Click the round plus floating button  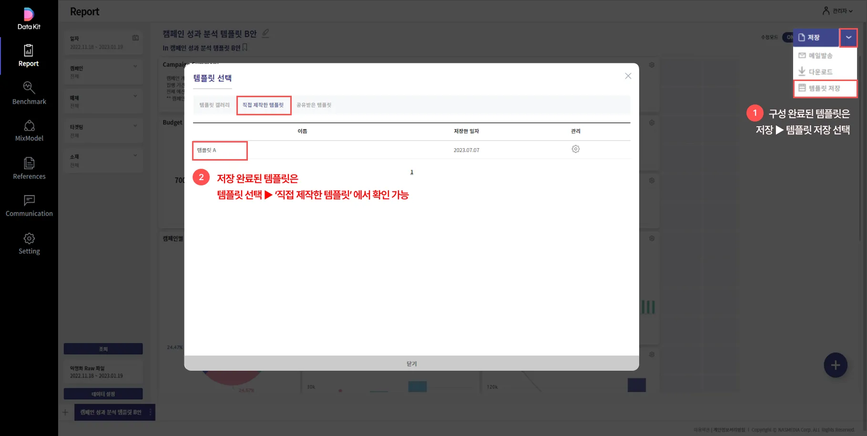pos(835,365)
